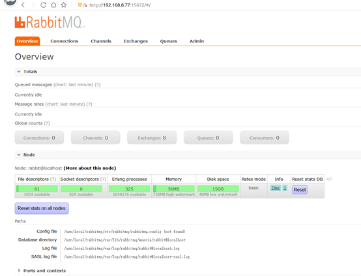361x276 pixels.
Task: Toggle node table columns with +/-
Action: [330, 179]
